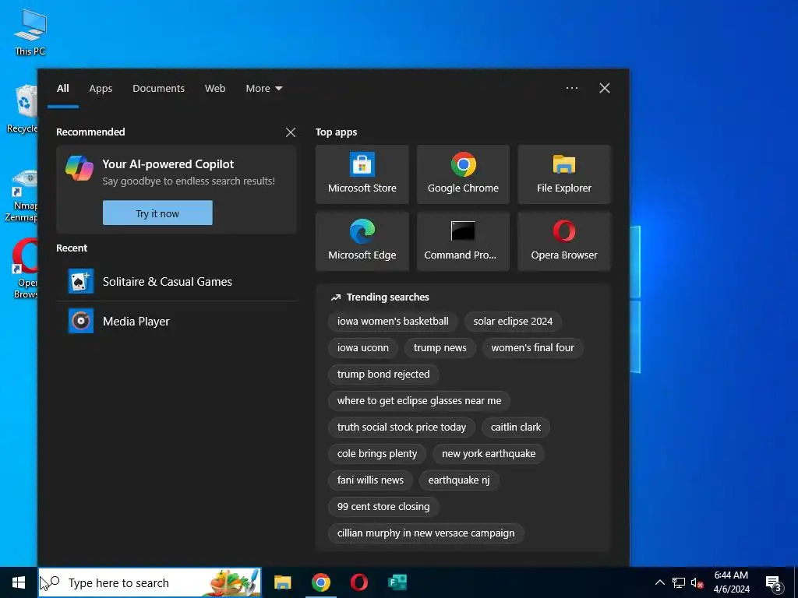Launch Microsoft Edge from Top apps

362,241
